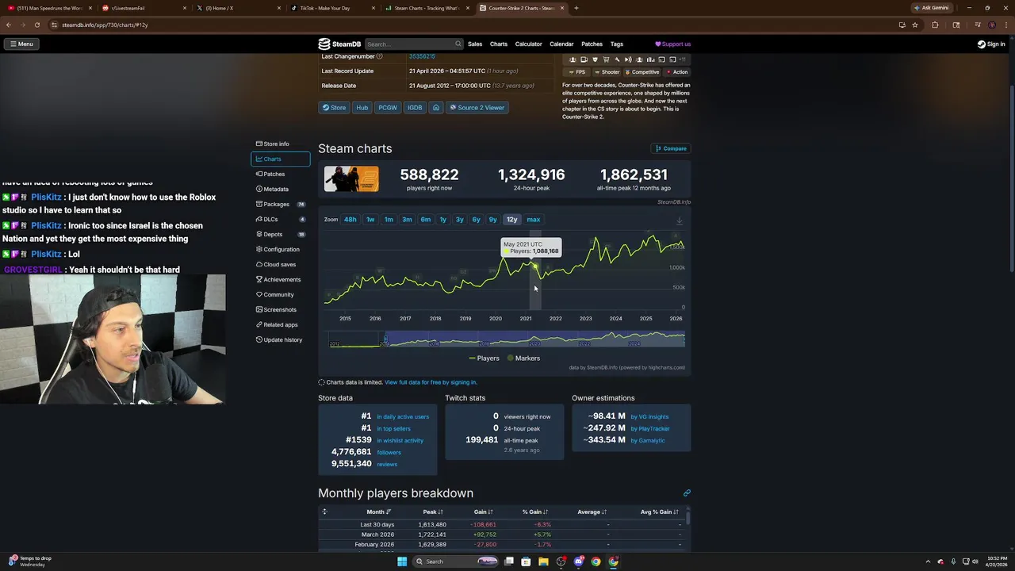Sort table by Avg % Gain column
Screen dimensions: 1015x571
tap(660, 512)
